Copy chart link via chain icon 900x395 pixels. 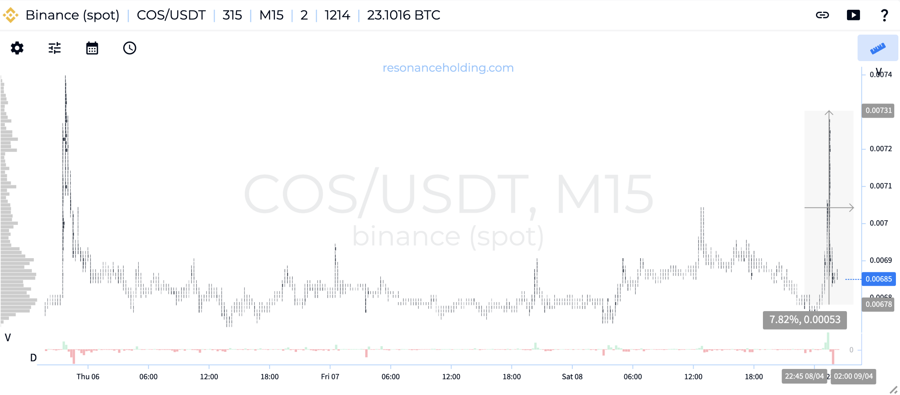(x=822, y=15)
